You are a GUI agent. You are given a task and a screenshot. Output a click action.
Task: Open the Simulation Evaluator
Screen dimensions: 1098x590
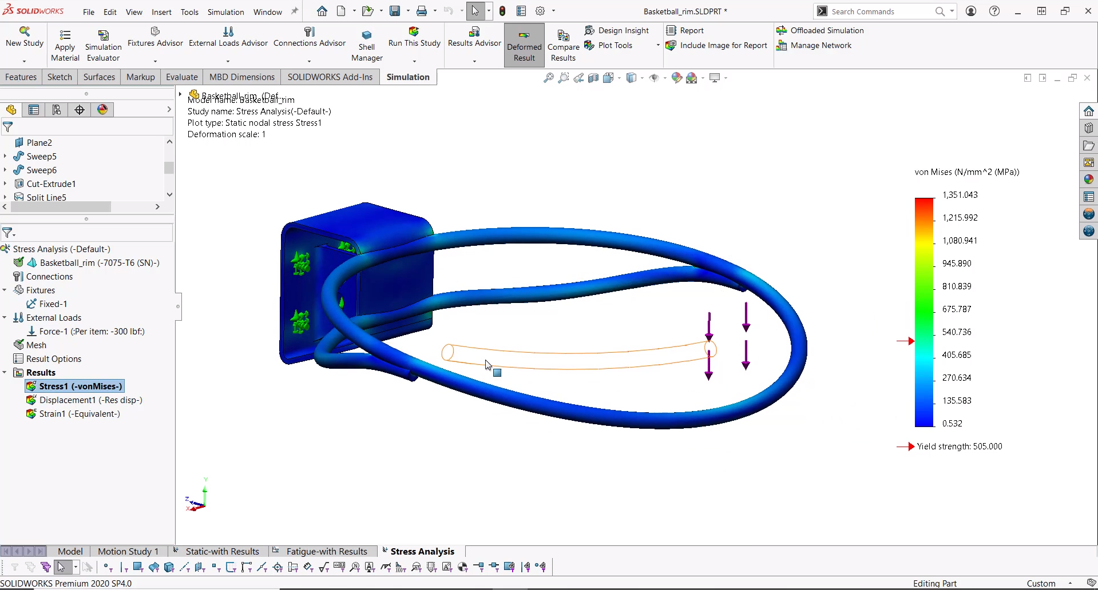[x=103, y=35]
